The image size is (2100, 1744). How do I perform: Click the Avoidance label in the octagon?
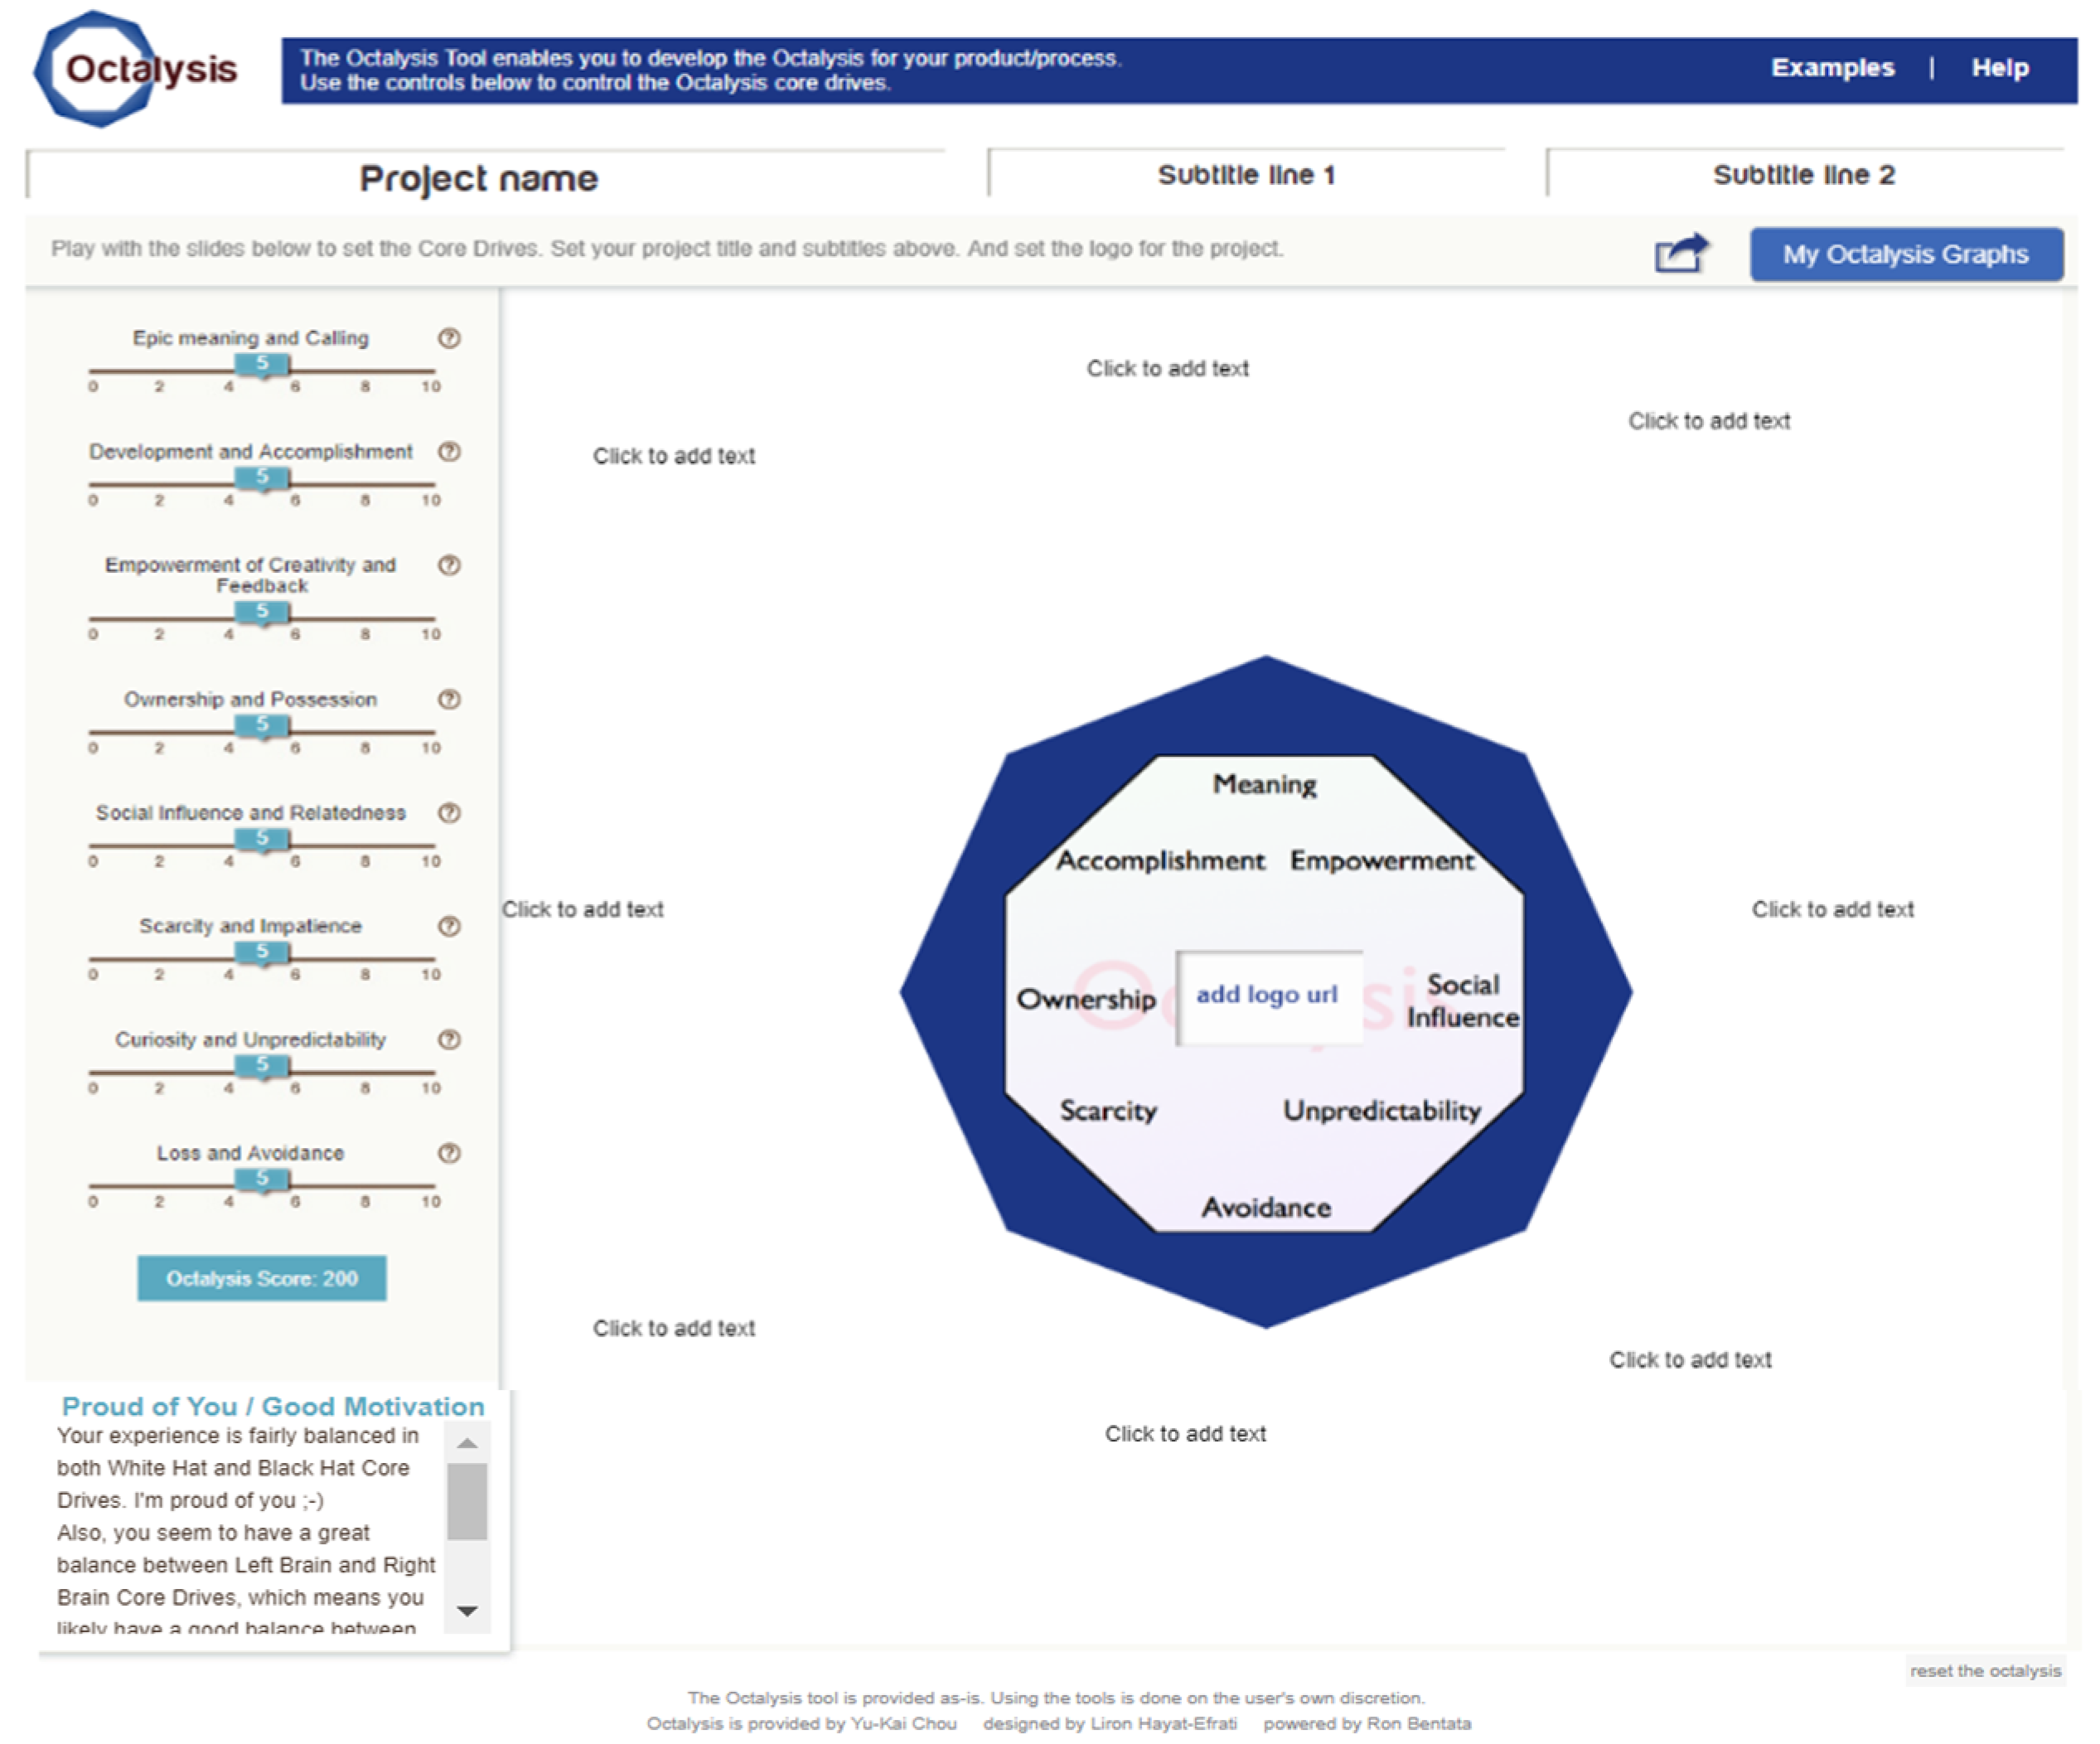tap(1266, 1208)
